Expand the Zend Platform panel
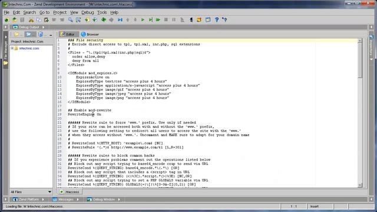This screenshot has height=212, width=377. pyautogui.click(x=43, y=200)
